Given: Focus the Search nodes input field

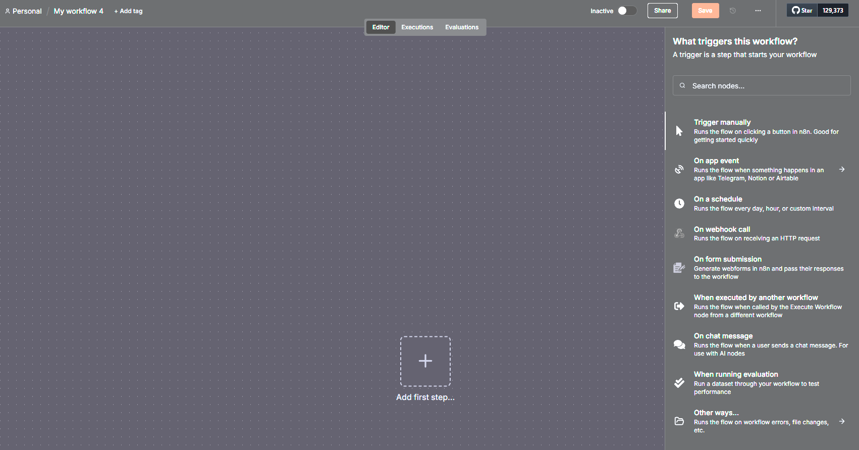Looking at the screenshot, I should coord(762,85).
